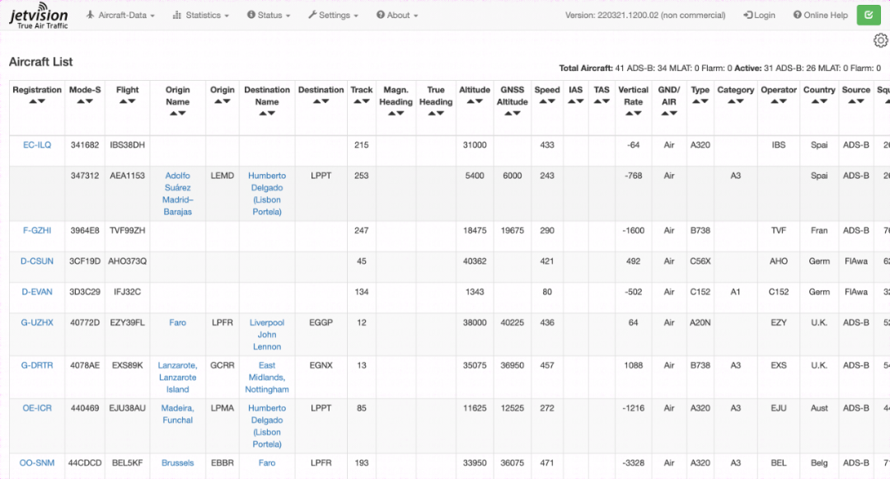
Task: Open registration EC-ILQ link
Action: coord(37,145)
